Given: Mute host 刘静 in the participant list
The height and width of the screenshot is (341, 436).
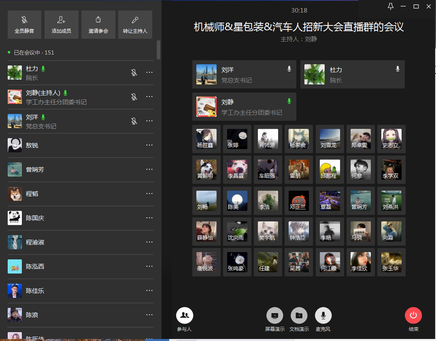Looking at the screenshot, I should tap(134, 97).
